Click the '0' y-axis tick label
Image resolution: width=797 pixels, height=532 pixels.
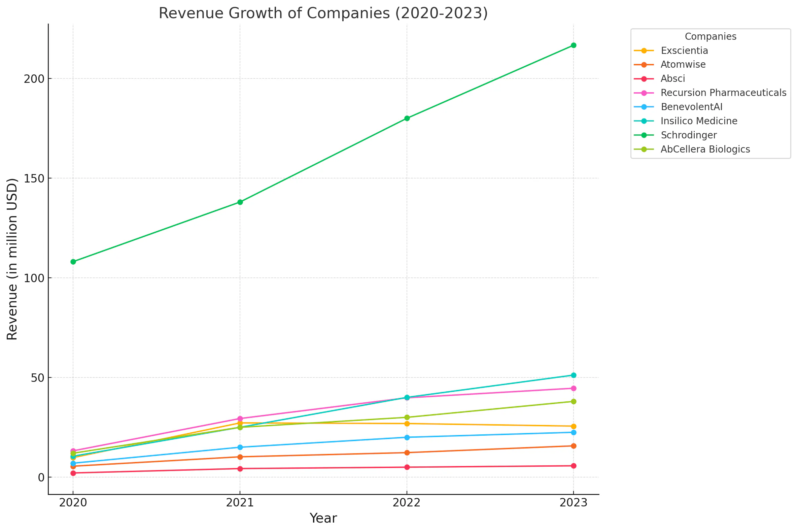pyautogui.click(x=41, y=477)
